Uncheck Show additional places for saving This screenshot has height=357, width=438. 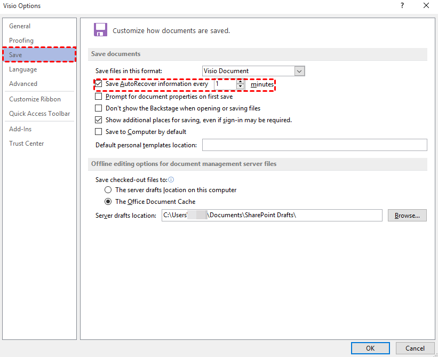(x=98, y=120)
